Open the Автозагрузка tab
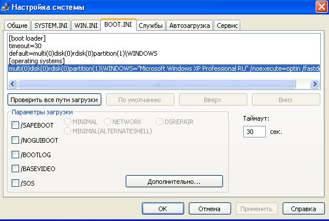 189,26
